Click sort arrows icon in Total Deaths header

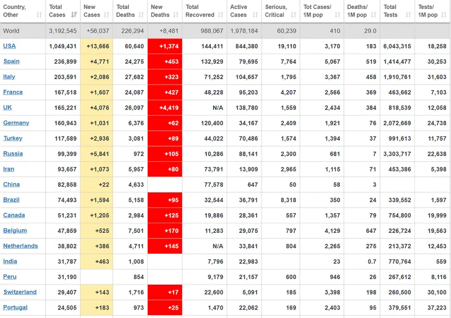(x=142, y=15)
